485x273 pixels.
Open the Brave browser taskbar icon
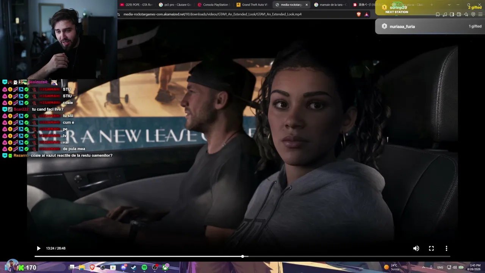[92, 267]
